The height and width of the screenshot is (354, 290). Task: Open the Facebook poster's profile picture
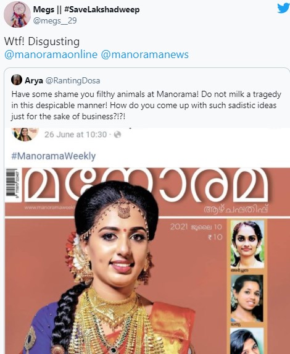pos(25,134)
